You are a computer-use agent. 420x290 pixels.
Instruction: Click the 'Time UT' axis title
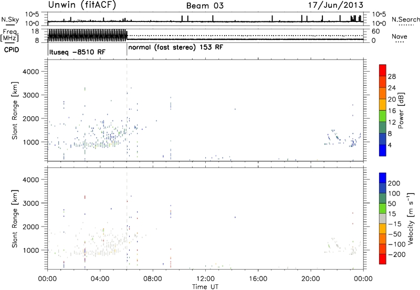click(205, 286)
